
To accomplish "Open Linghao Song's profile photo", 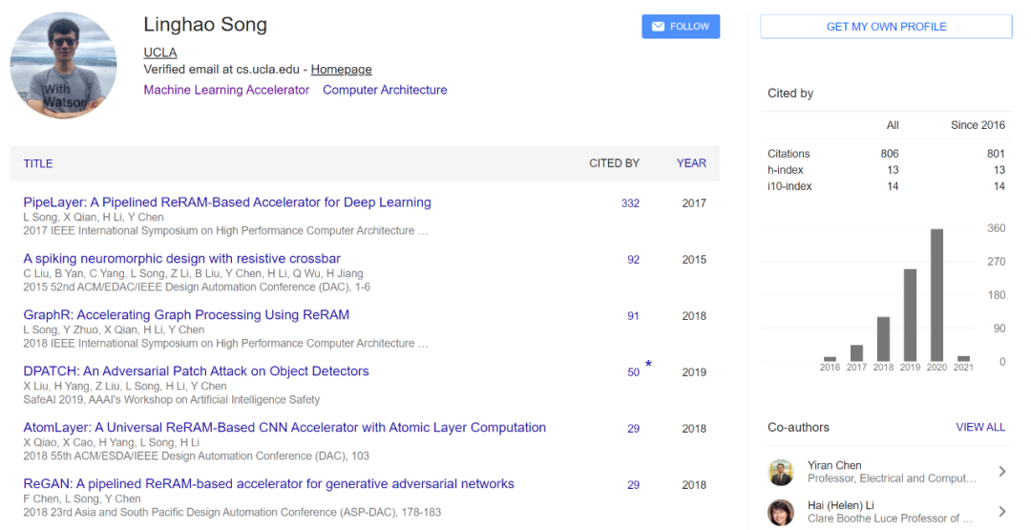I will click(63, 66).
